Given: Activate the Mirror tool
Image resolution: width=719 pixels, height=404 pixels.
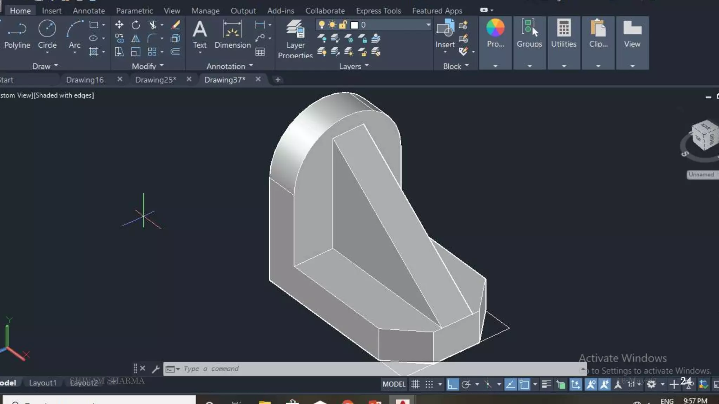Looking at the screenshot, I should pos(136,38).
